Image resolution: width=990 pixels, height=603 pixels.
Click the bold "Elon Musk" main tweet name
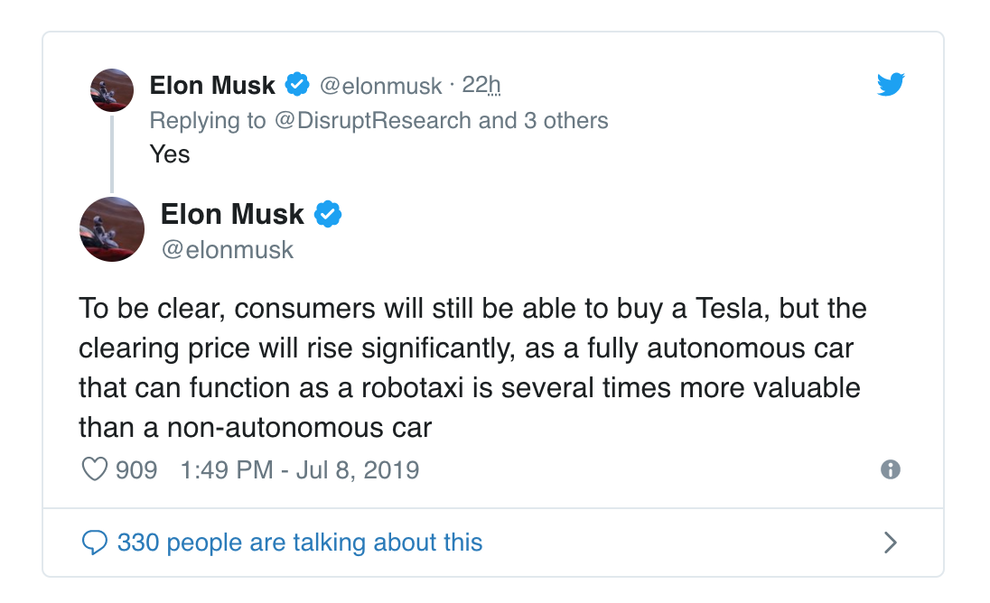pyautogui.click(x=232, y=215)
